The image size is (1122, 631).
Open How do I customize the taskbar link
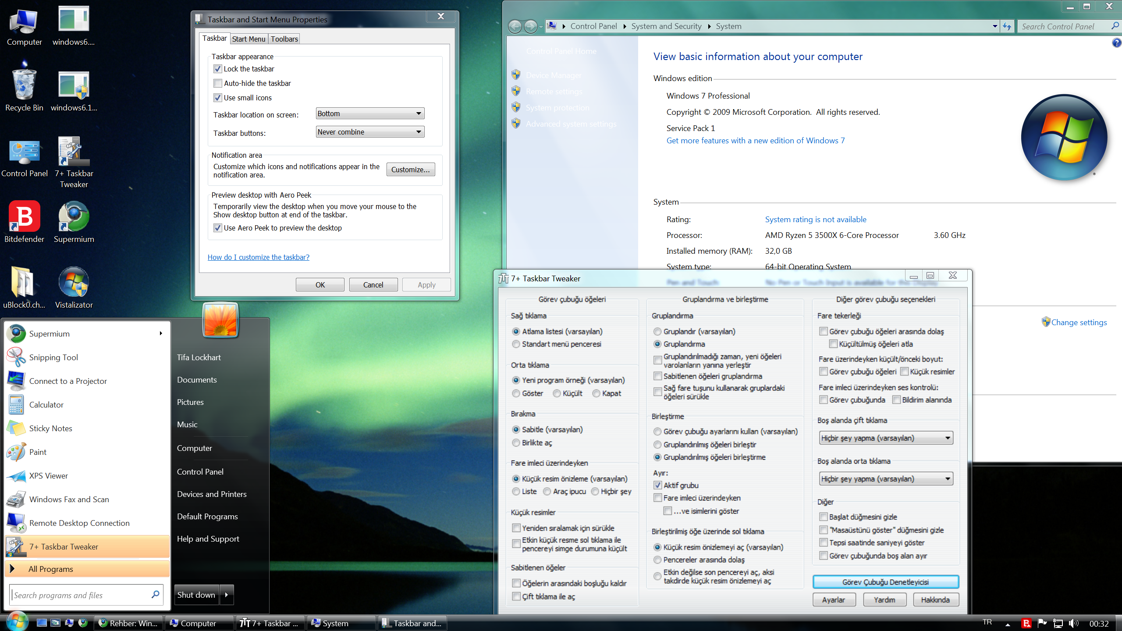coord(259,257)
